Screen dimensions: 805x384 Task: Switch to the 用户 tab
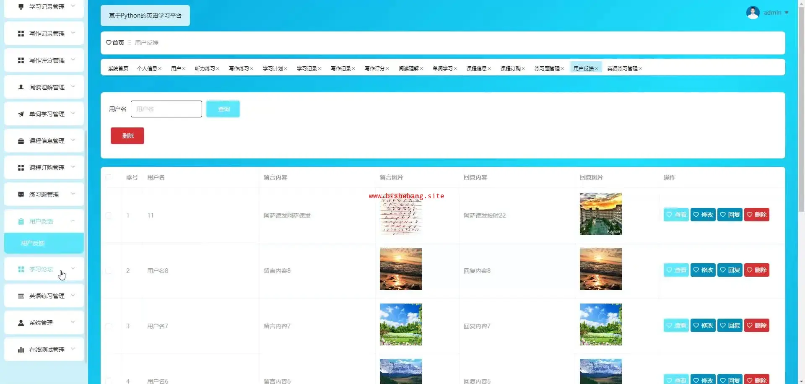pos(176,69)
